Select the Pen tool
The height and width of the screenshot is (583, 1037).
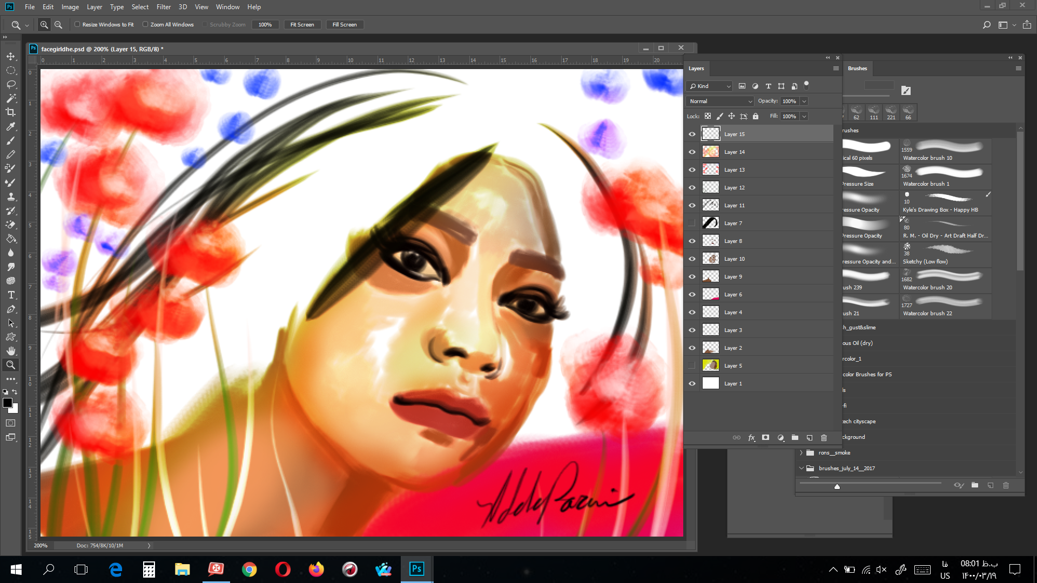pos(11,309)
